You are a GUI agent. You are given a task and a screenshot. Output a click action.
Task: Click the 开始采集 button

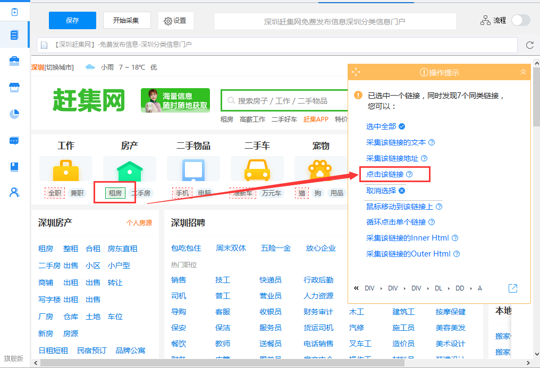click(126, 20)
